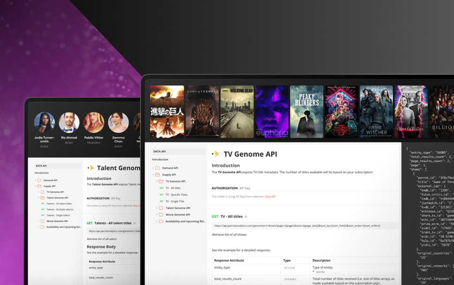Viewport: 454px width, 285px height.
Task: Select Pabllo Vittar's profile photo
Action: click(93, 122)
